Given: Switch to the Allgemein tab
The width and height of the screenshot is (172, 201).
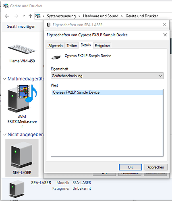Looking at the screenshot, I should (x=56, y=46).
